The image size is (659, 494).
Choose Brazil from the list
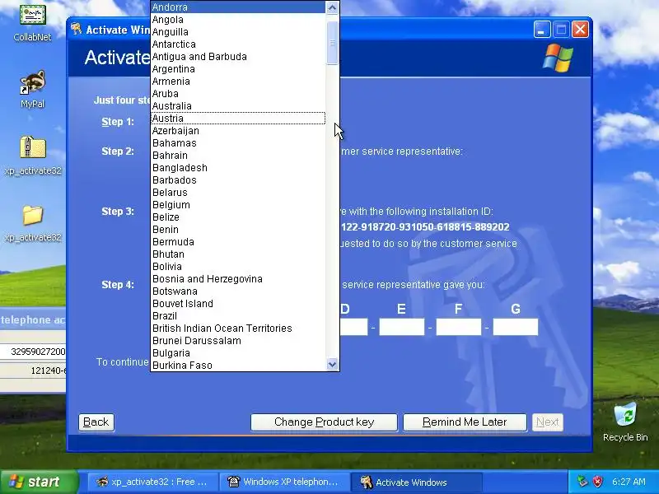(238, 316)
